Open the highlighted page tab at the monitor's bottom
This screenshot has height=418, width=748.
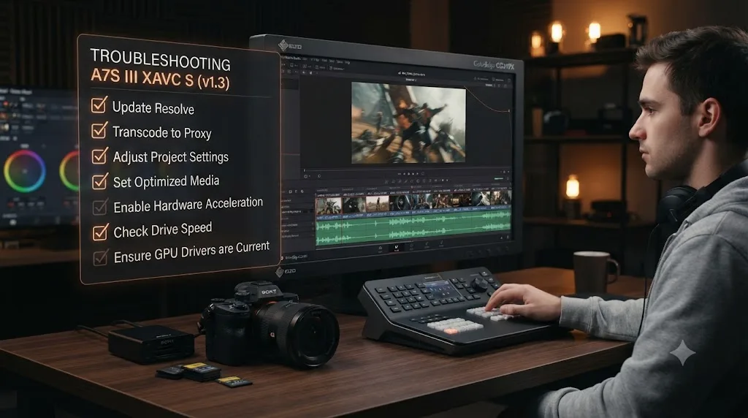click(x=396, y=248)
